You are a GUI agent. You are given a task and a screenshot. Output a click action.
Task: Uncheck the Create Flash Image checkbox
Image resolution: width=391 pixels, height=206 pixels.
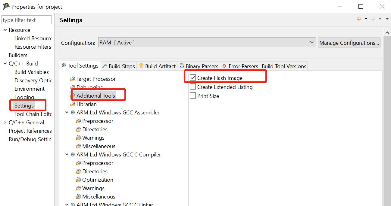192,77
